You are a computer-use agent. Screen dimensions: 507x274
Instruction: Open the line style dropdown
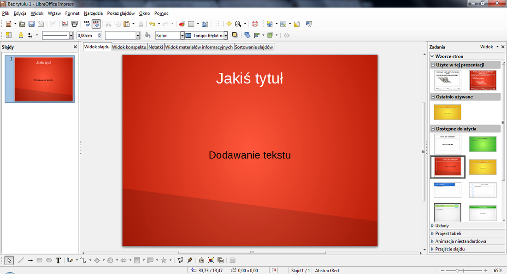tap(71, 36)
